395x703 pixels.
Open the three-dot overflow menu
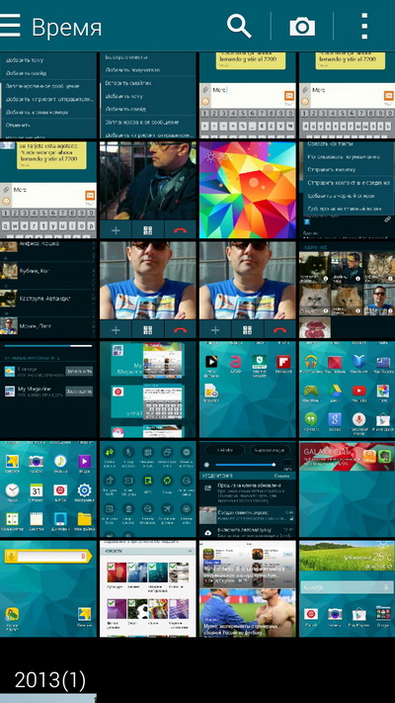[364, 26]
